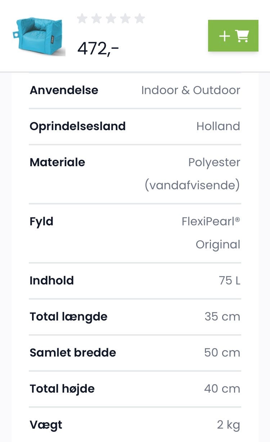Image resolution: width=270 pixels, height=442 pixels.
Task: Click the Materiale specification label
Action: pos(57,162)
